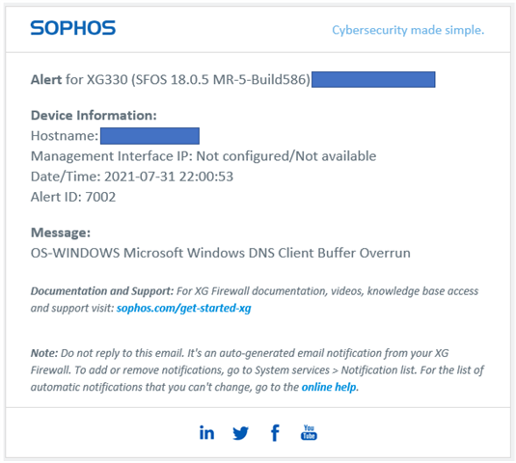This screenshot has height=463, width=516.
Task: Click the Note label in footer paragraph
Action: click(44, 353)
